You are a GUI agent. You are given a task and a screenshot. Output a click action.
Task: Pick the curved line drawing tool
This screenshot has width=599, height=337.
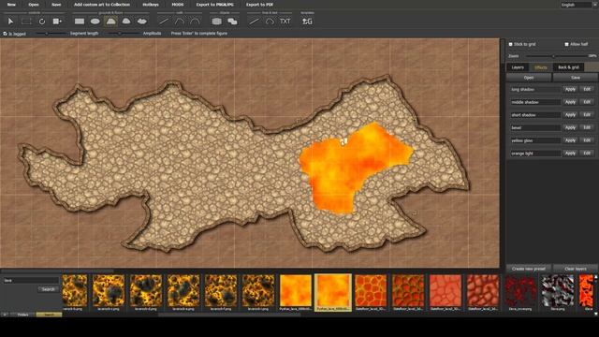[x=270, y=22]
